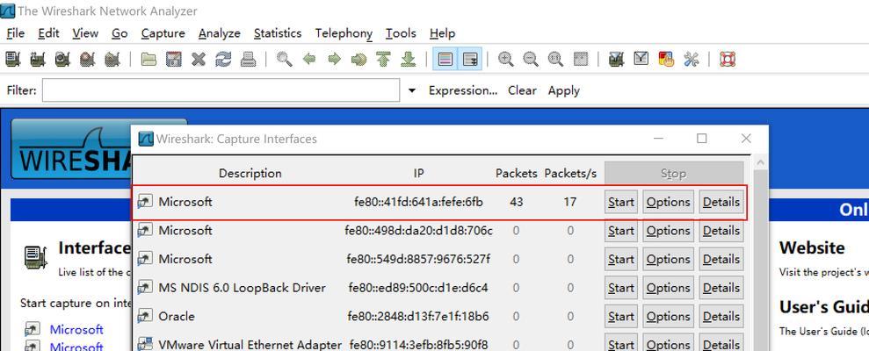Click the display Filter text field
The width and height of the screenshot is (869, 351).
[221, 90]
